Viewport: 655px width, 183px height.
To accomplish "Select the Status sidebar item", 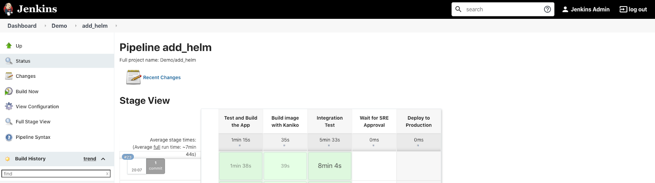I will [x=23, y=61].
